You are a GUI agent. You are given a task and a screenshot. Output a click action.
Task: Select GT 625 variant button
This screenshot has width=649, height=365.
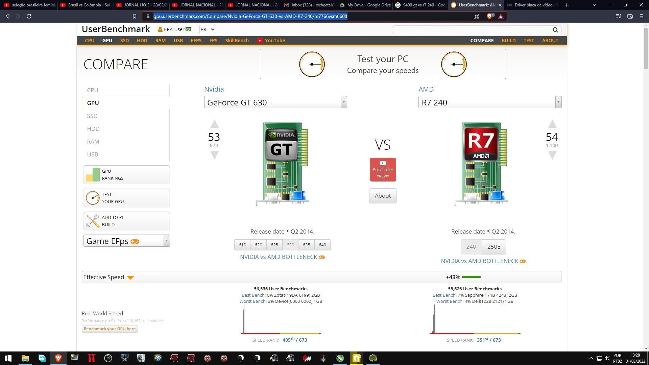[274, 245]
